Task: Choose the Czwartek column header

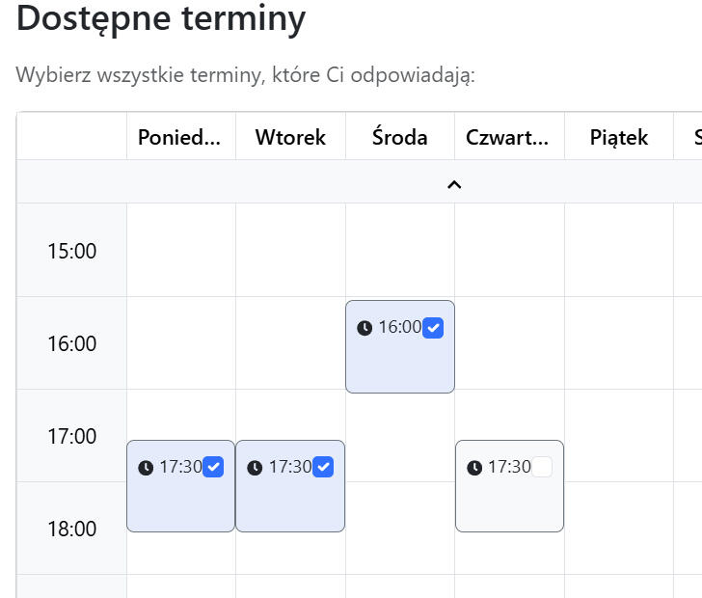Action: click(x=508, y=137)
